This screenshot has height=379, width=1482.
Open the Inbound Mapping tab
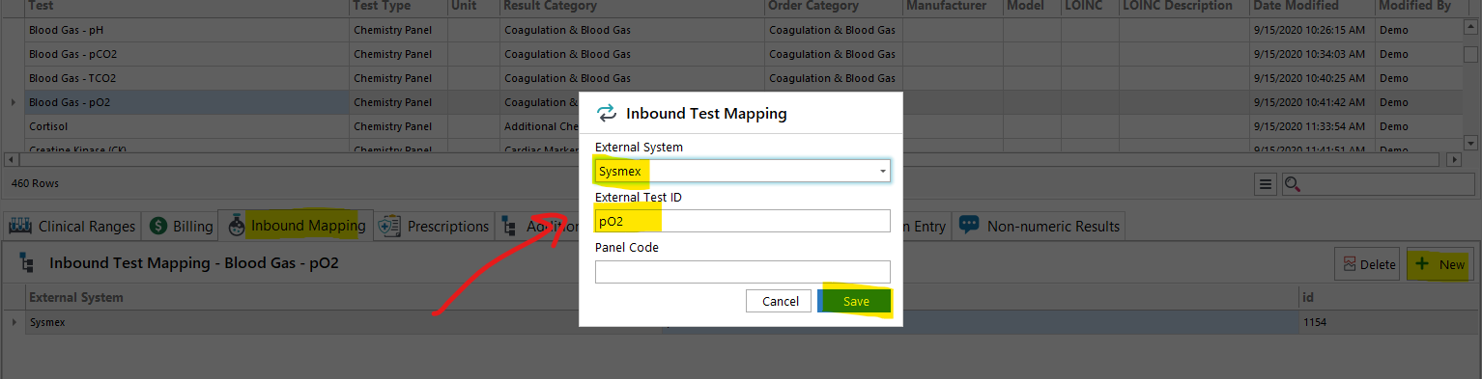click(296, 226)
